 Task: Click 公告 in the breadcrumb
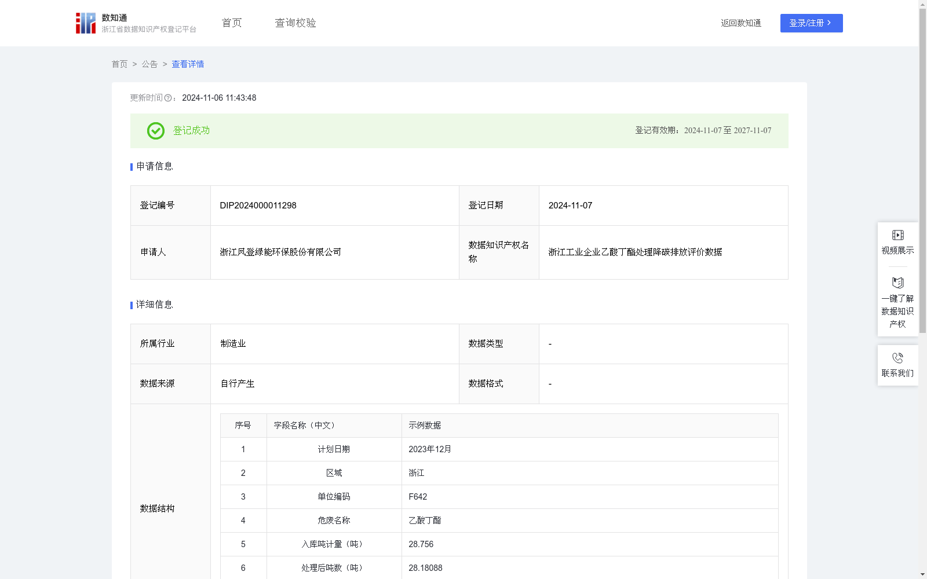tap(149, 64)
